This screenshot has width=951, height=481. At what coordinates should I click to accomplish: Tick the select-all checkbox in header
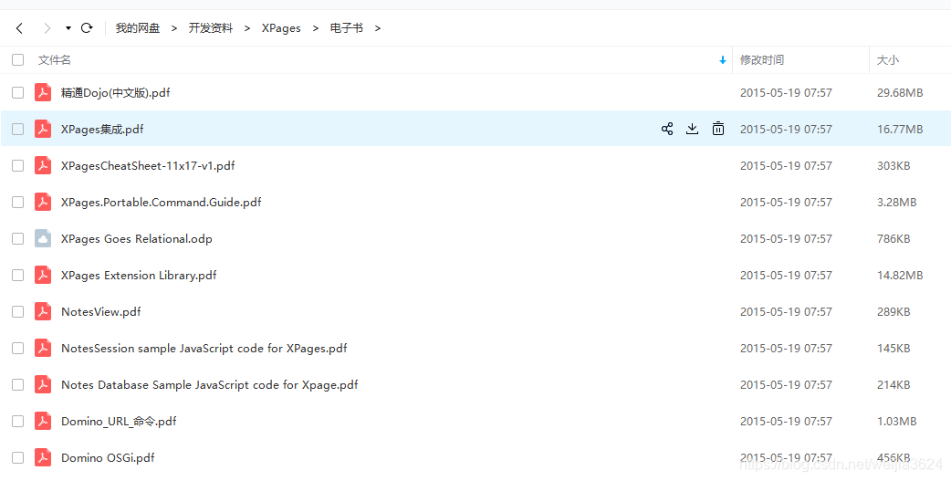pos(17,59)
